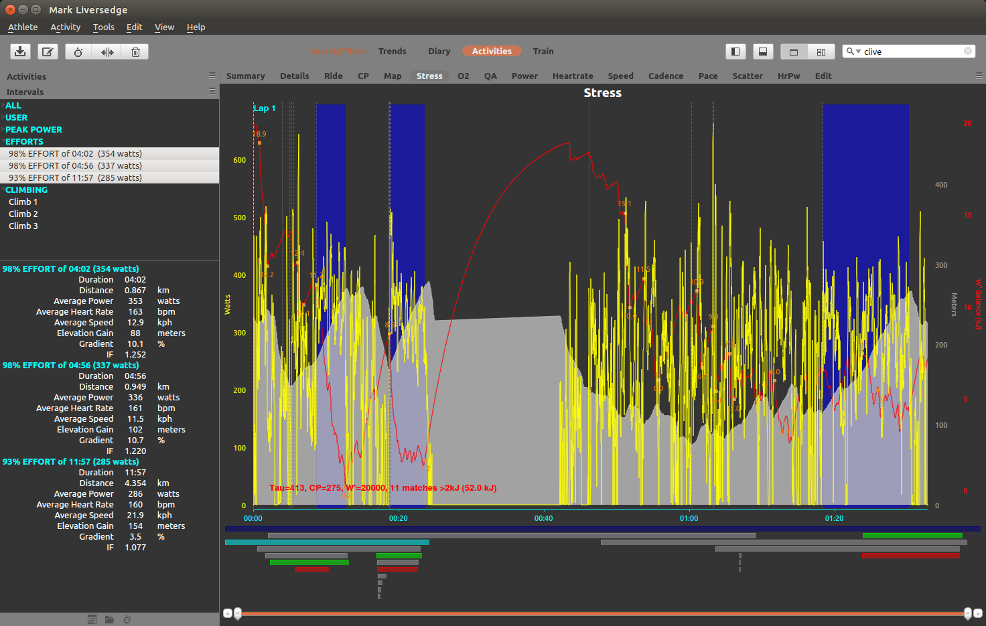986x626 pixels.
Task: Open the O2 chart tab
Action: (464, 76)
